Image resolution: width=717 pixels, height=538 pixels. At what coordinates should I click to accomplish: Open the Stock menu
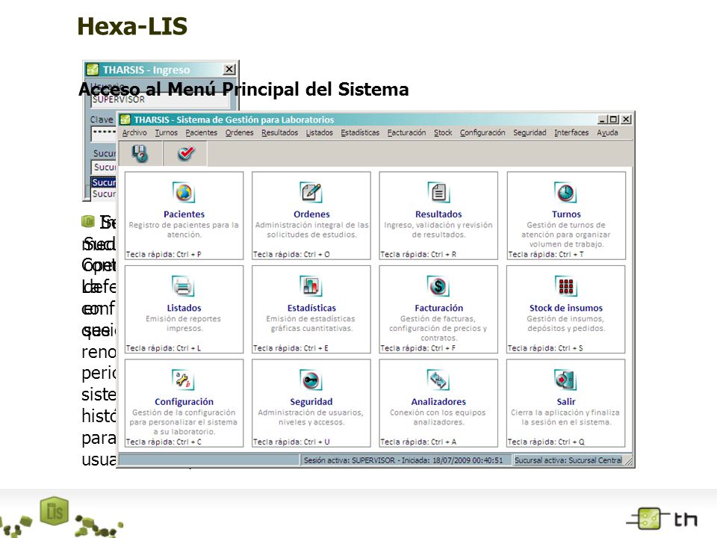[443, 133]
